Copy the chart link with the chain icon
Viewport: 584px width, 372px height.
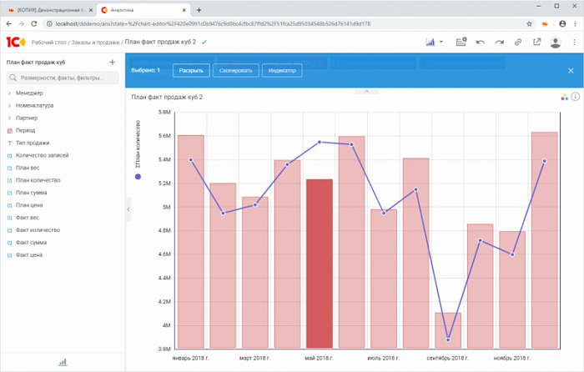coord(518,42)
